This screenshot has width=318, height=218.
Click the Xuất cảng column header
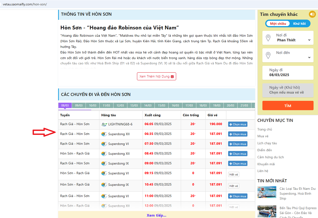click(x=153, y=115)
